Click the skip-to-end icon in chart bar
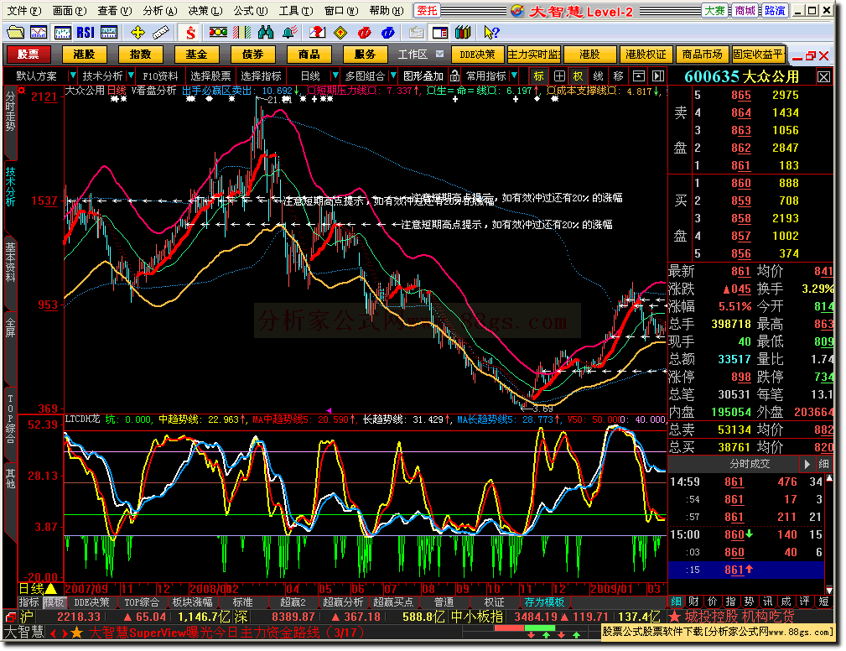Image resolution: width=846 pixels, height=651 pixels. pyautogui.click(x=658, y=76)
